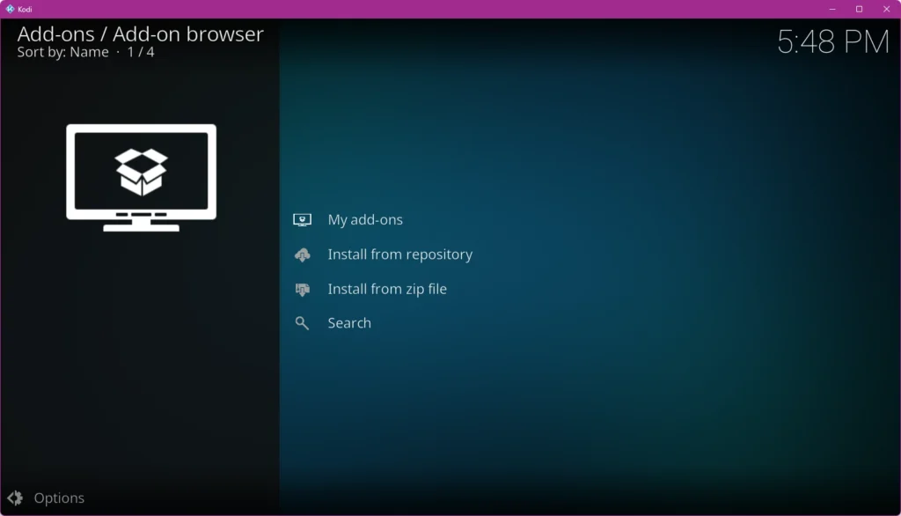Open the Search entry
The width and height of the screenshot is (901, 516).
[x=349, y=323]
